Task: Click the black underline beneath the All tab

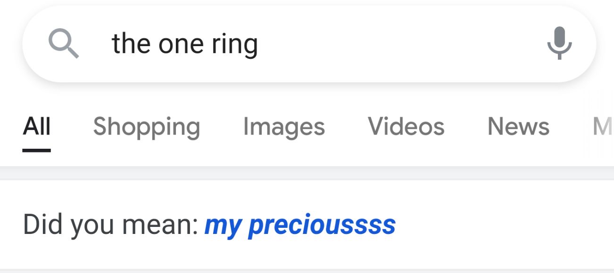Action: click(37, 151)
